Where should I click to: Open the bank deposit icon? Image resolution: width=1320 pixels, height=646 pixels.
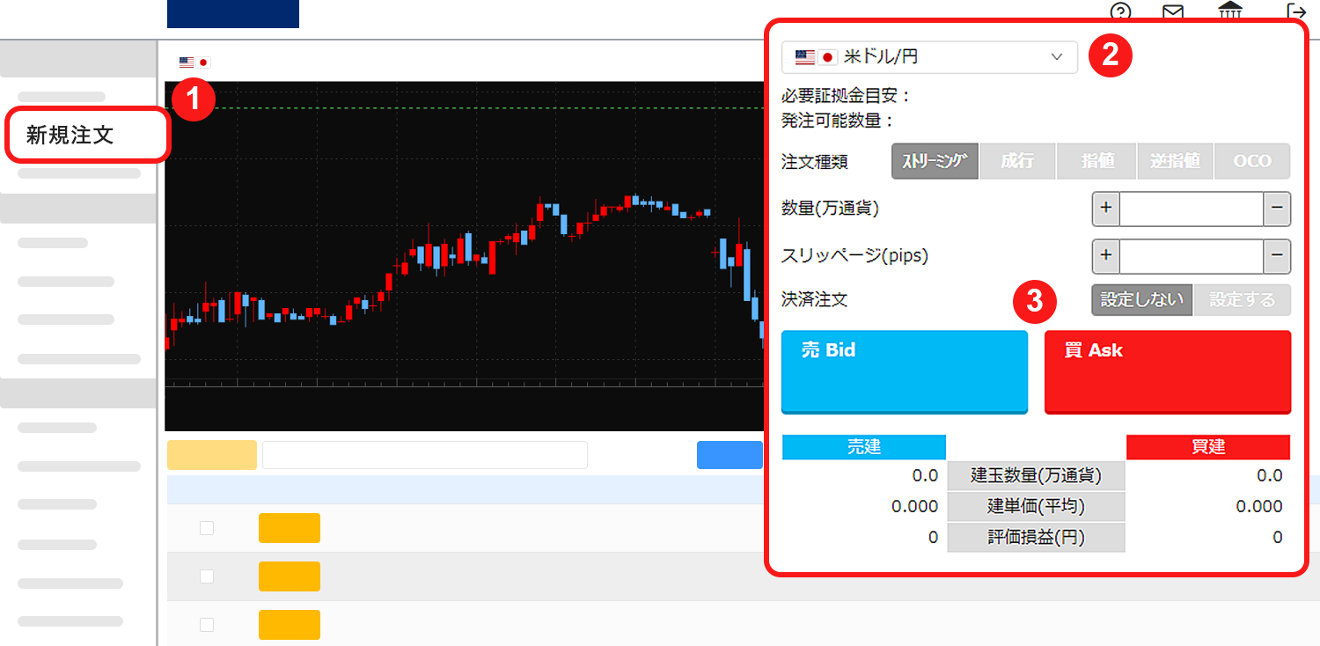[x=1230, y=11]
